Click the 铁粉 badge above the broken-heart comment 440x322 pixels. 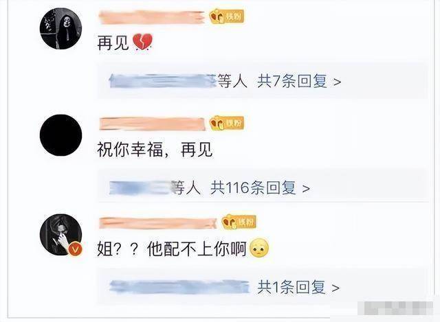tap(227, 16)
